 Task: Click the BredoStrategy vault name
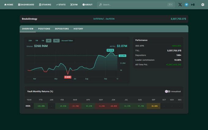(29, 19)
